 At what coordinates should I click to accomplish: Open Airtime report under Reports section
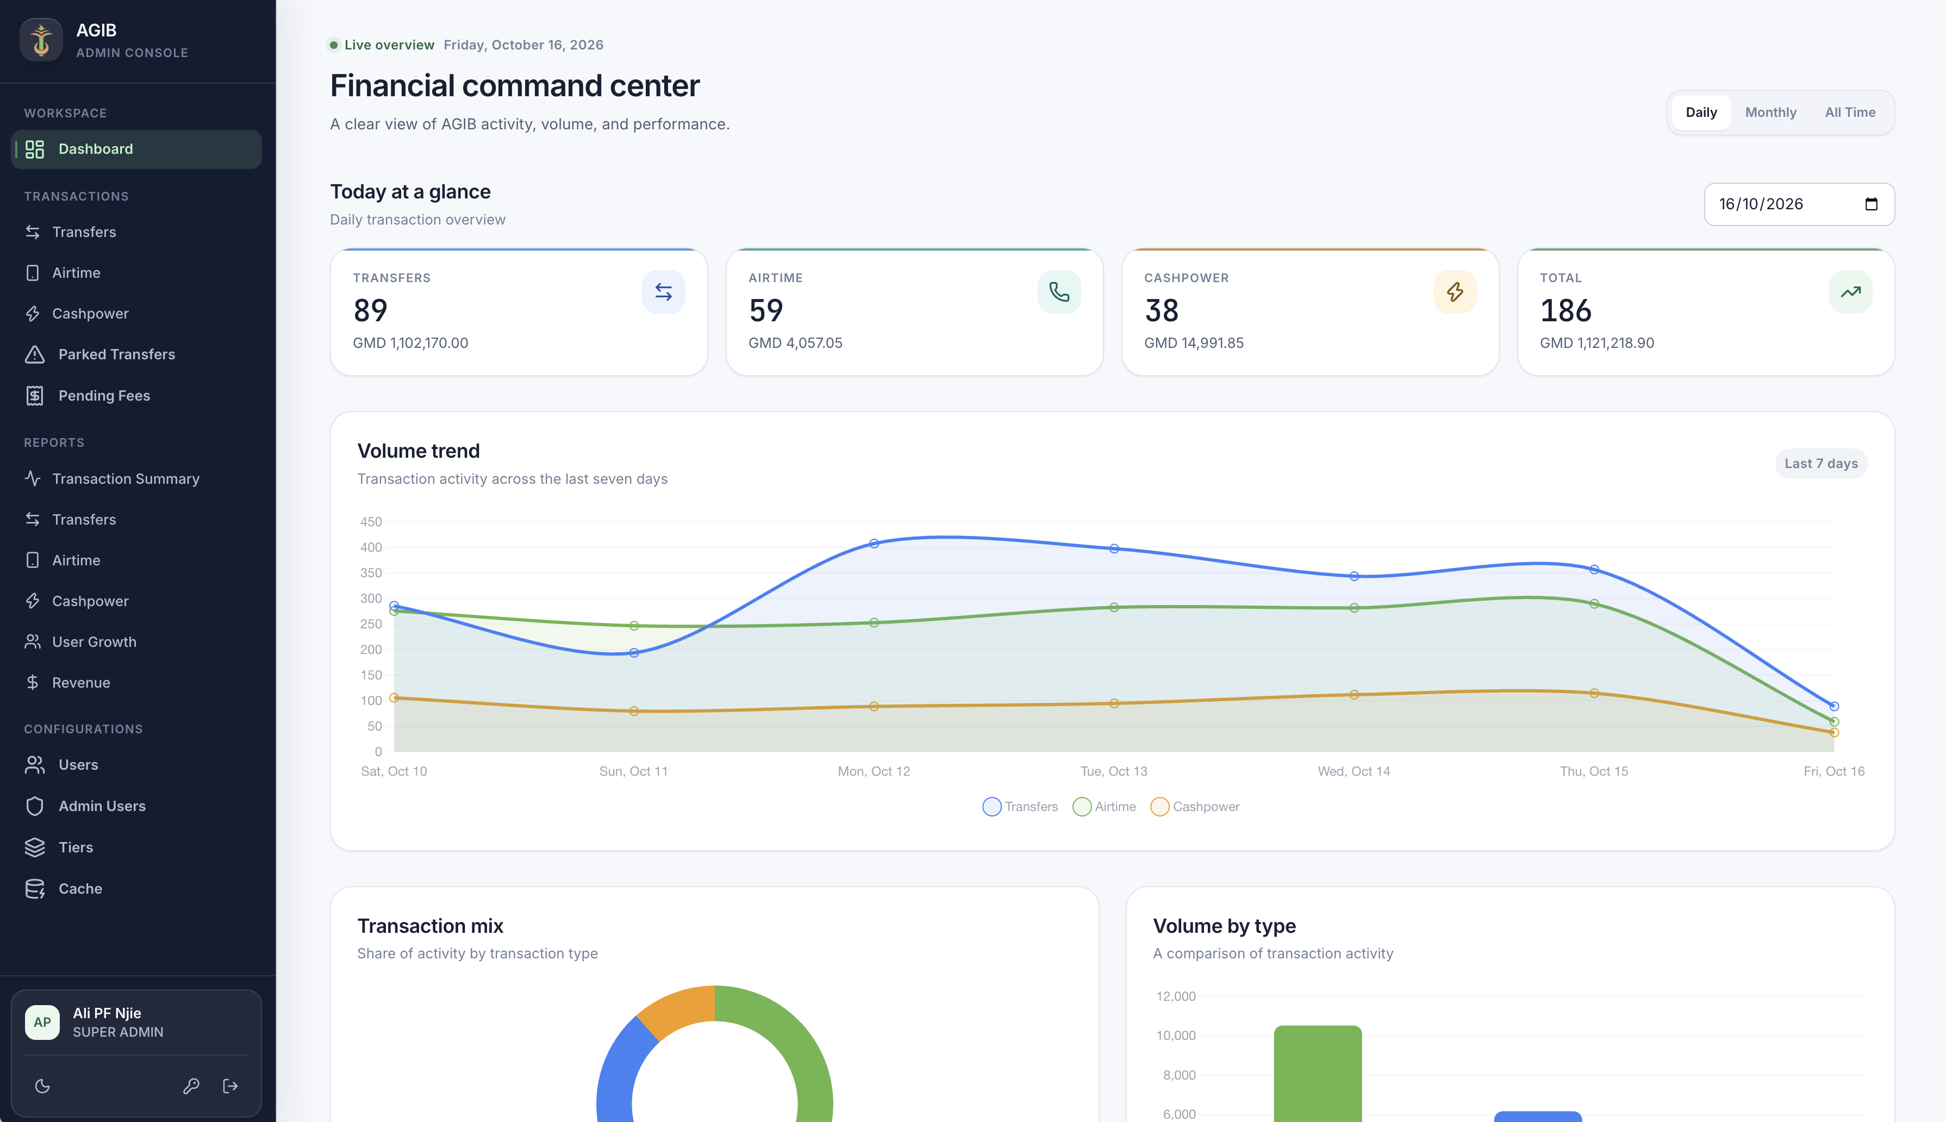136,560
